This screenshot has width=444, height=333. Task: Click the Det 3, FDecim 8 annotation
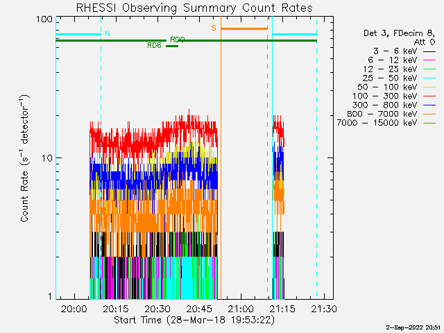click(399, 33)
